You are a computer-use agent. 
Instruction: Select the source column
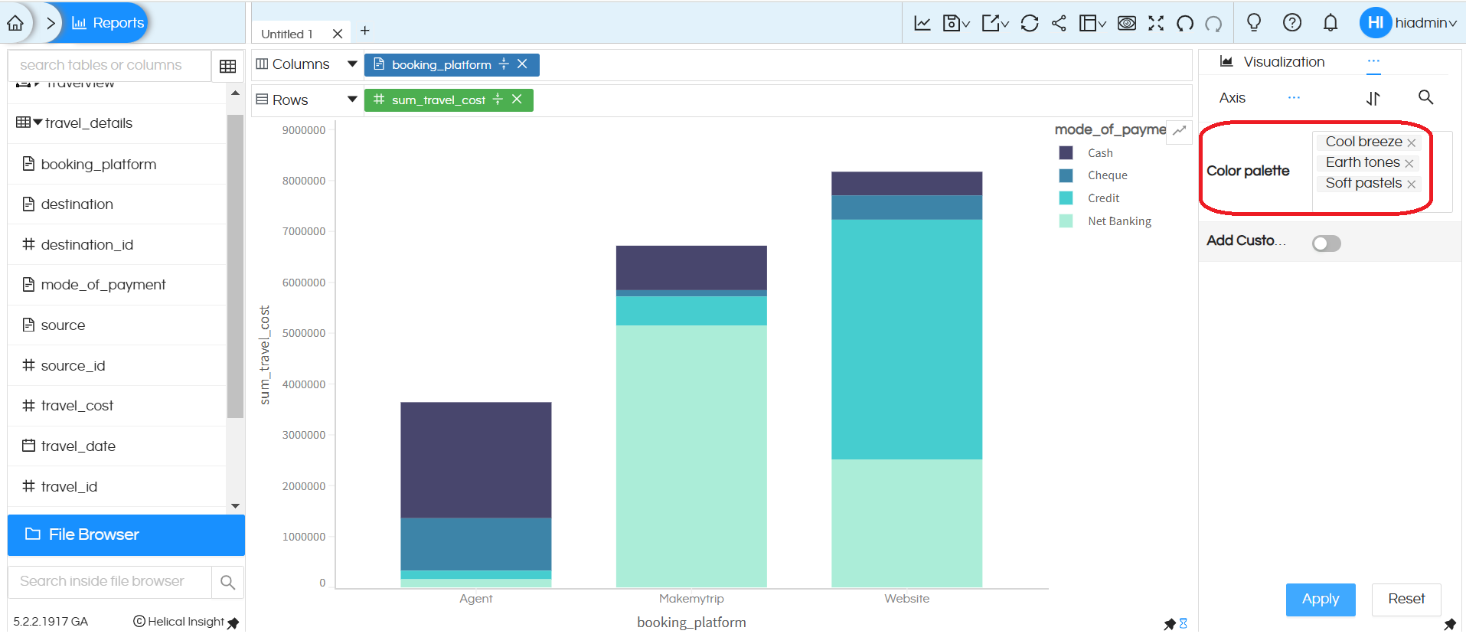[x=63, y=325]
